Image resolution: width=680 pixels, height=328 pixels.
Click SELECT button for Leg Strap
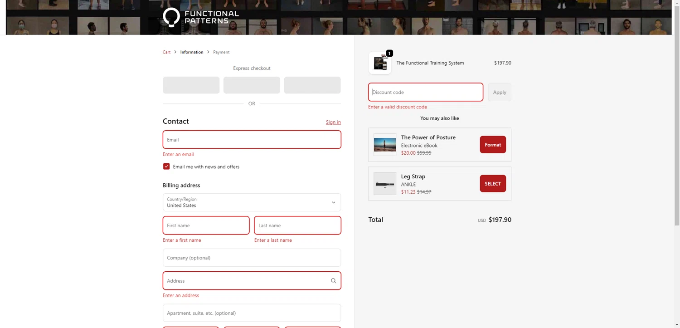pos(493,184)
